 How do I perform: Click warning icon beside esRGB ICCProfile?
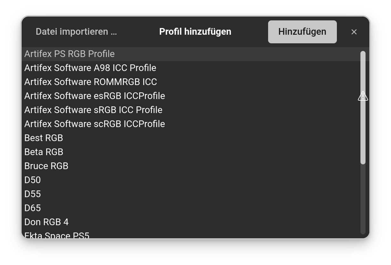click(363, 96)
